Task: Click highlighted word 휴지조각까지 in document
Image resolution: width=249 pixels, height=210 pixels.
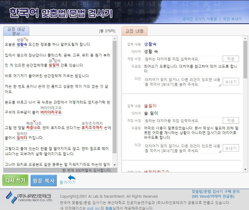Action: click(92, 128)
